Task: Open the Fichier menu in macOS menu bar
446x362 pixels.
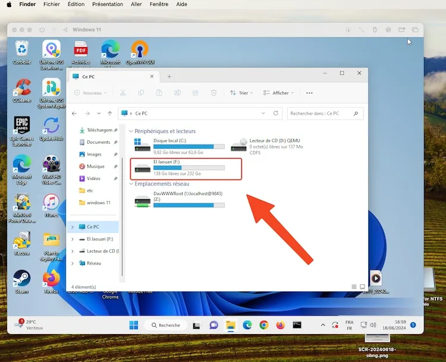Action: click(52, 4)
